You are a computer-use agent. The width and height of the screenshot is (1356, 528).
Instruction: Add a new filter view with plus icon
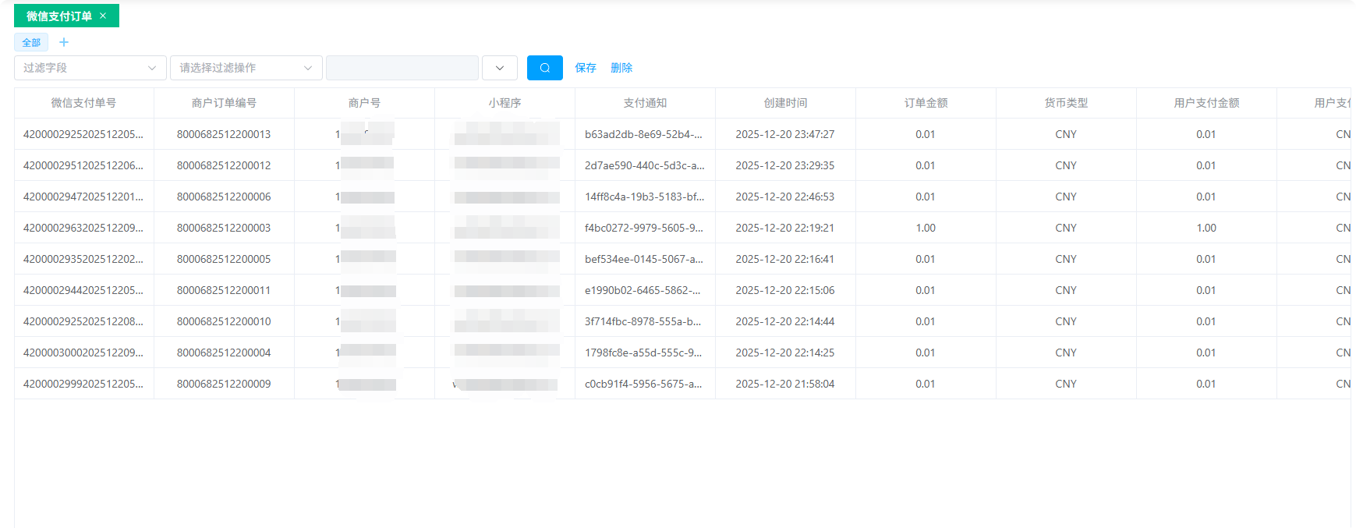[64, 42]
